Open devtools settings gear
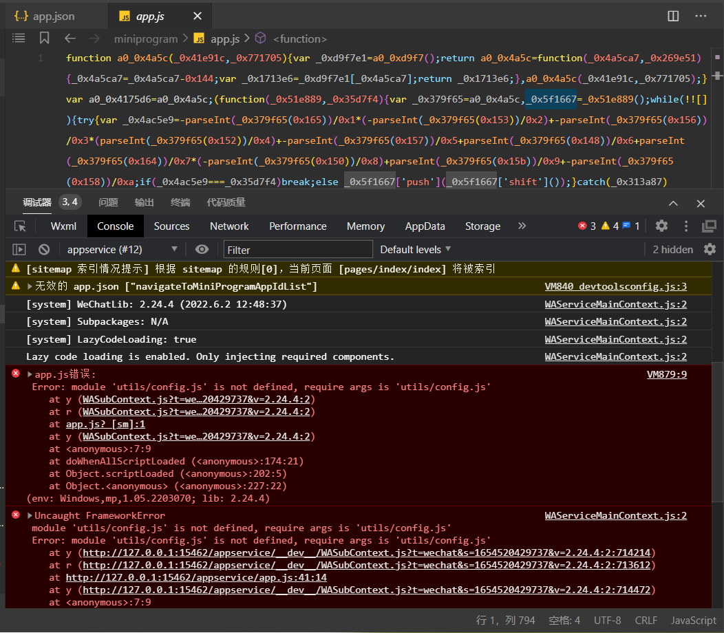 661,226
